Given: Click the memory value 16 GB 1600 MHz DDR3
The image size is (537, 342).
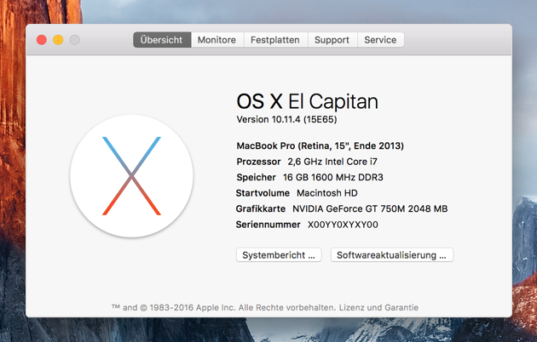Looking at the screenshot, I should pyautogui.click(x=333, y=177).
